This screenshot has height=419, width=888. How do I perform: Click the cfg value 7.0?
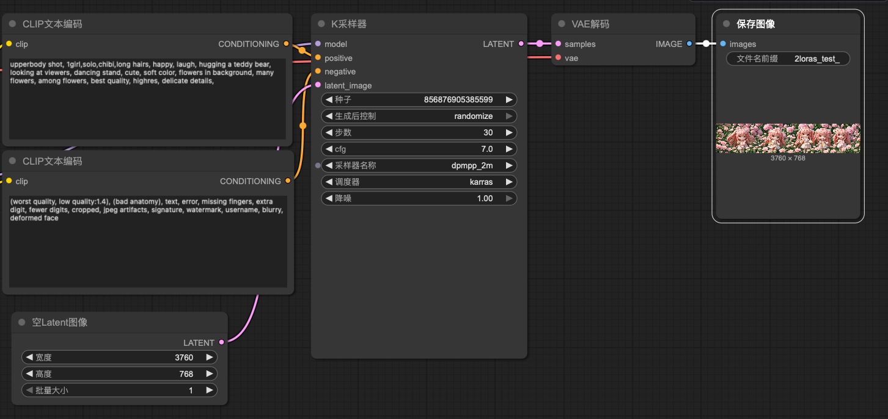(x=487, y=149)
